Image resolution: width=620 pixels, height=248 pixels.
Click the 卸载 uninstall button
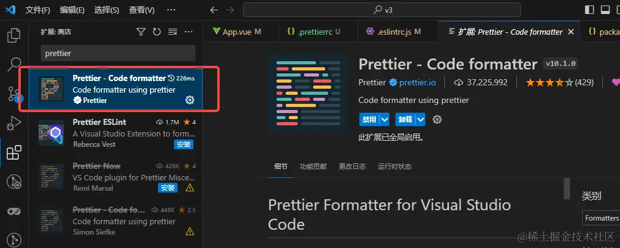click(405, 119)
